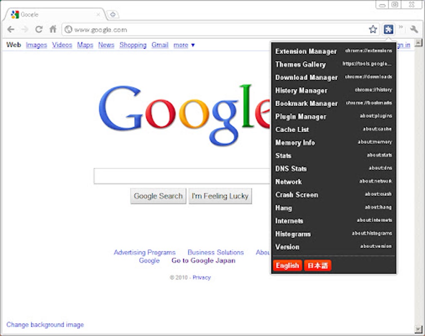Select the Google browser tab

54,14
